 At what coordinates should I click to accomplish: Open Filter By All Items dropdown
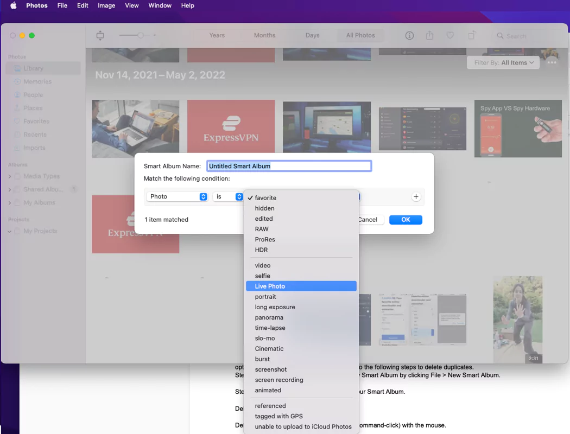tap(503, 63)
